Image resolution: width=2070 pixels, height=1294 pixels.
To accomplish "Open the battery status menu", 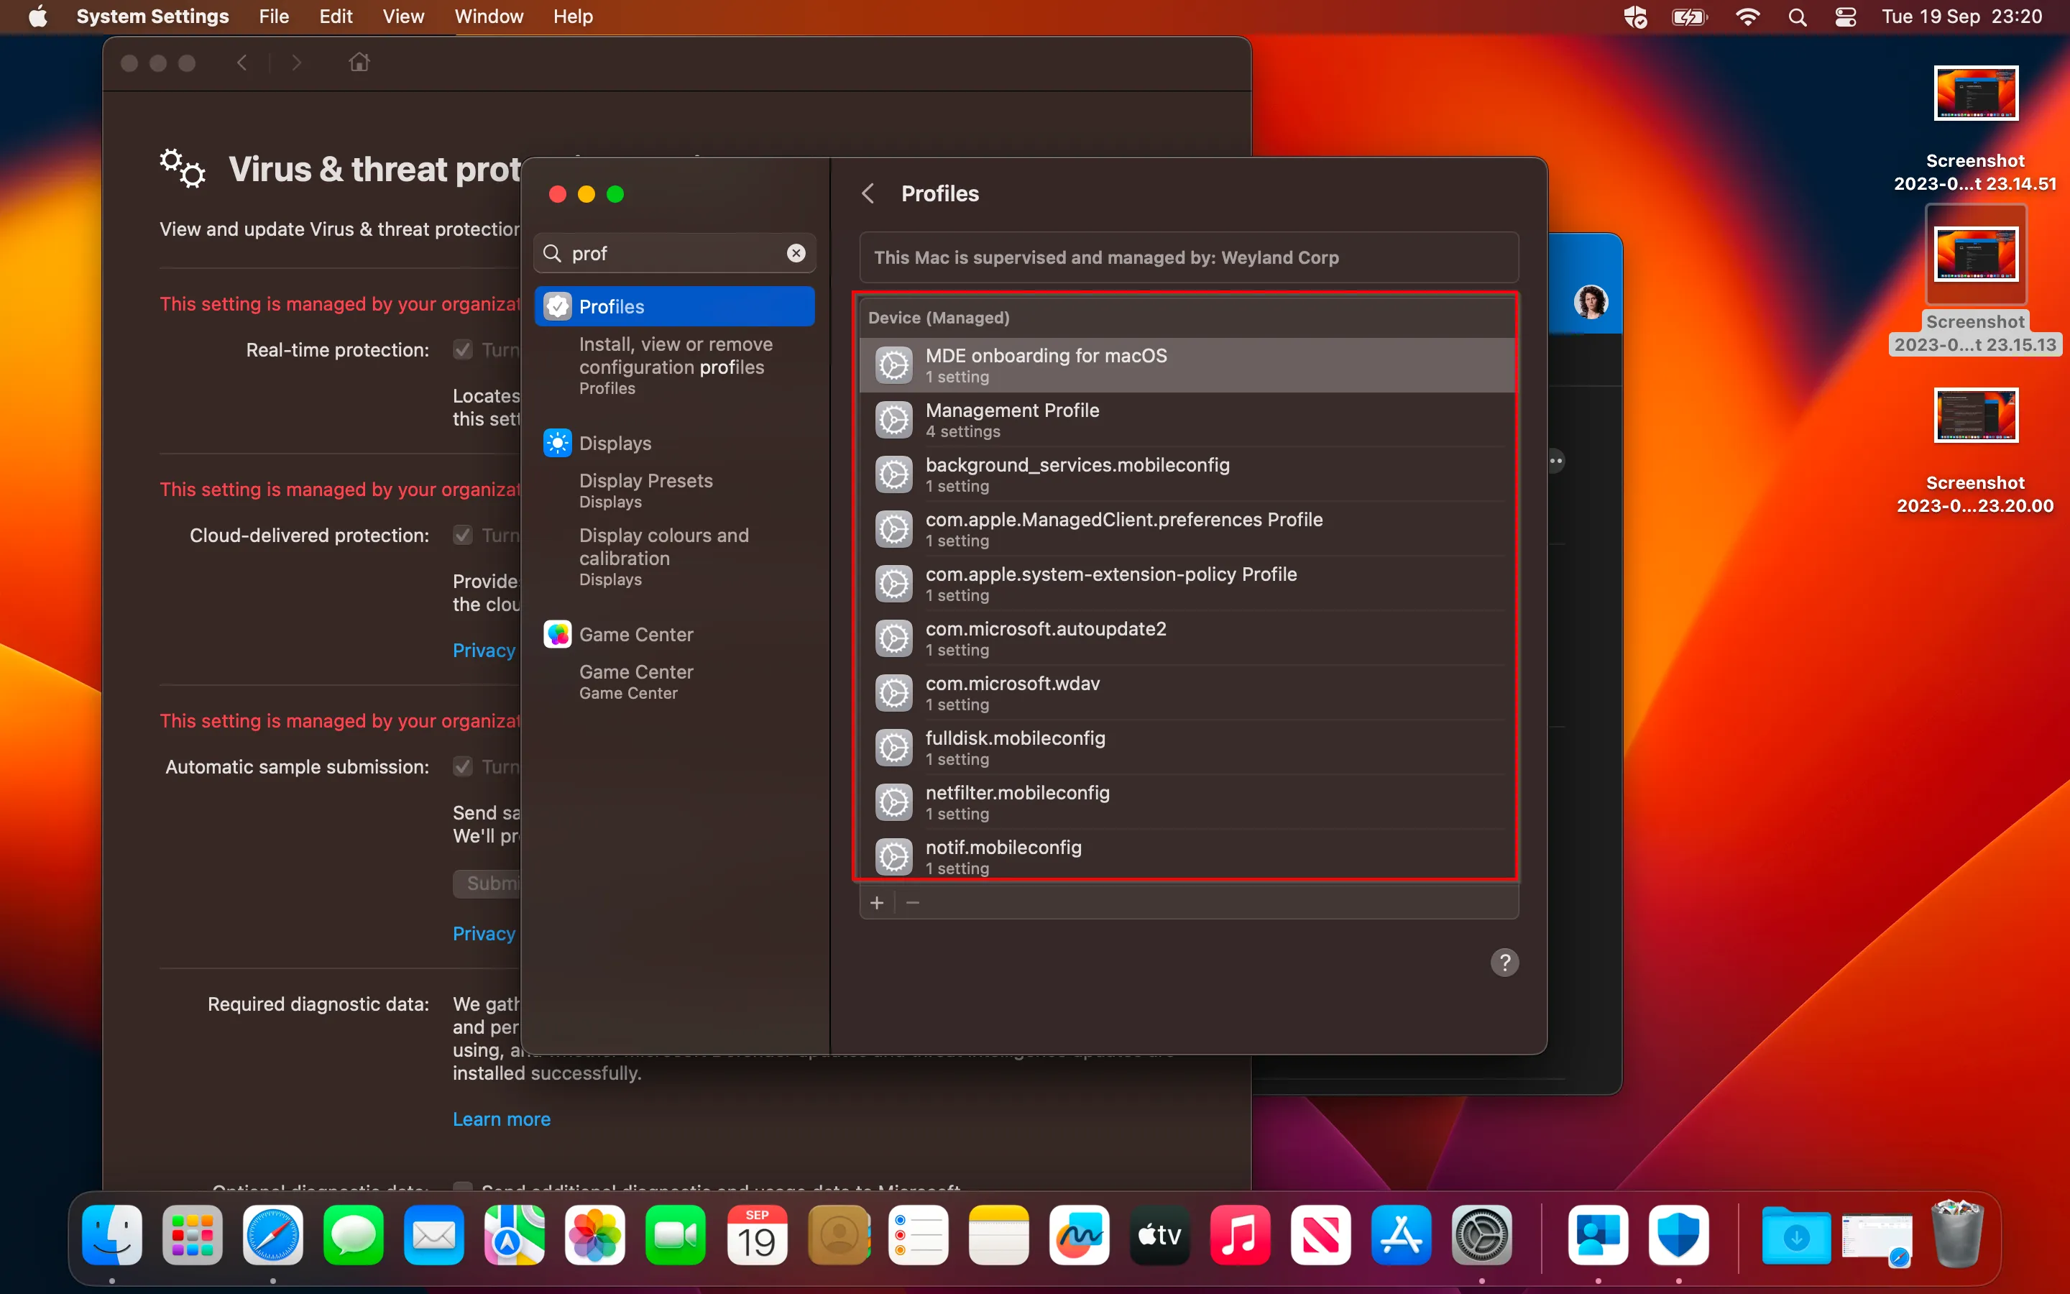I will (x=1689, y=17).
